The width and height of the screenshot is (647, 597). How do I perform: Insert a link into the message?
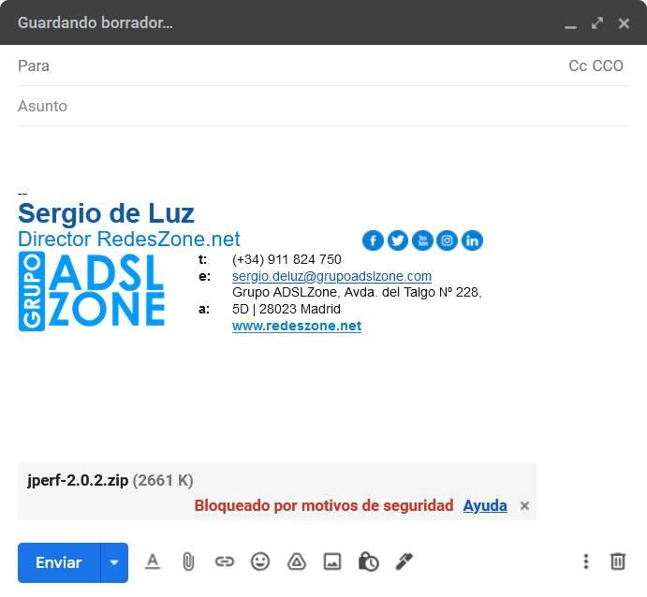(224, 561)
